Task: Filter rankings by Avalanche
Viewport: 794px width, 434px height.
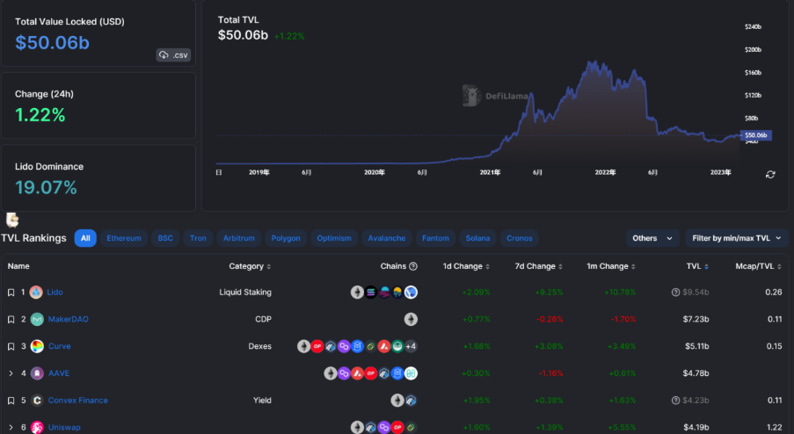Action: pos(387,238)
